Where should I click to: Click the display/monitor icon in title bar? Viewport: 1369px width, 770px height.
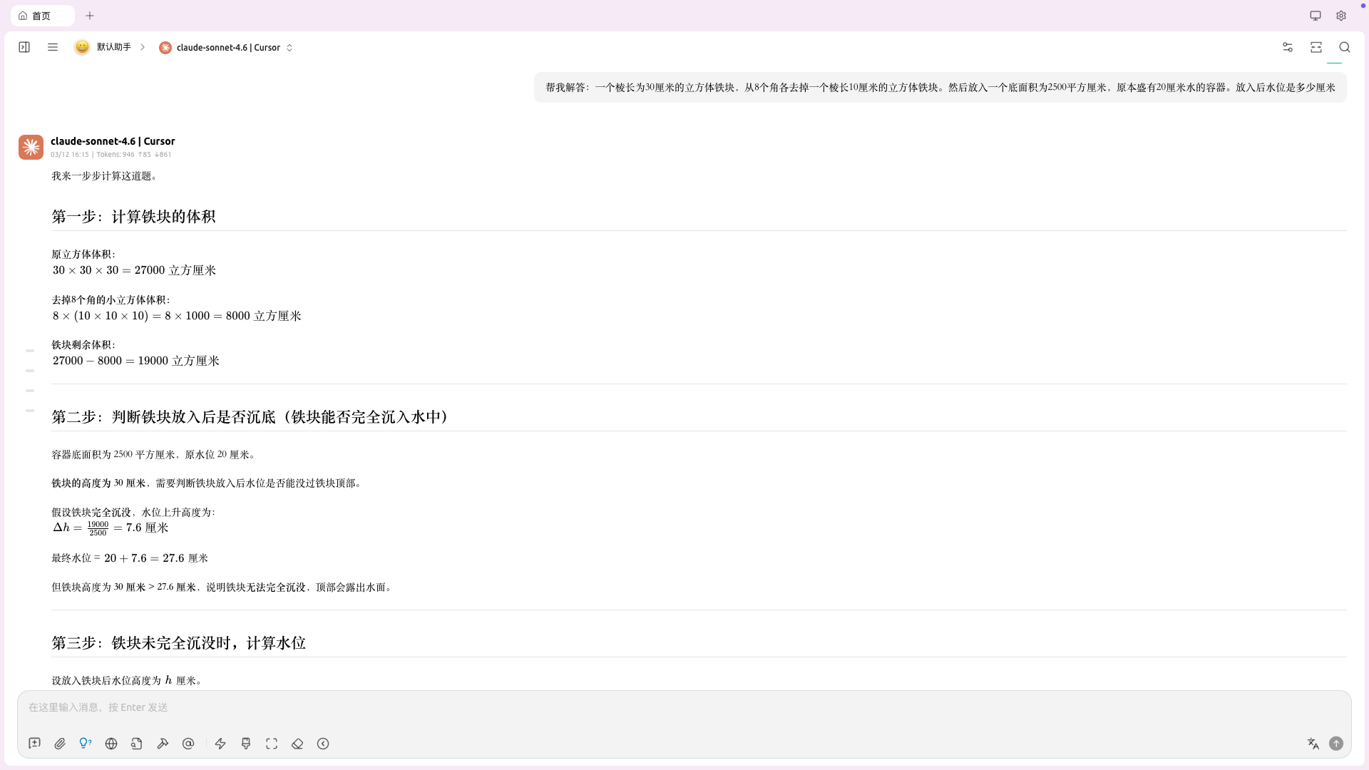pos(1316,16)
